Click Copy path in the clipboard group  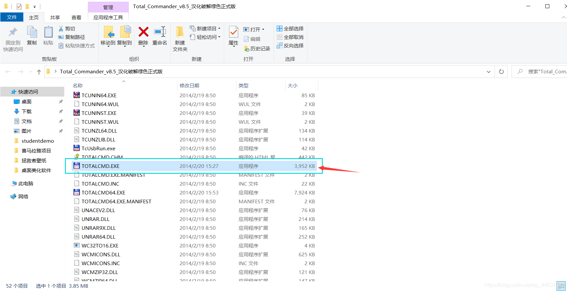(71, 37)
